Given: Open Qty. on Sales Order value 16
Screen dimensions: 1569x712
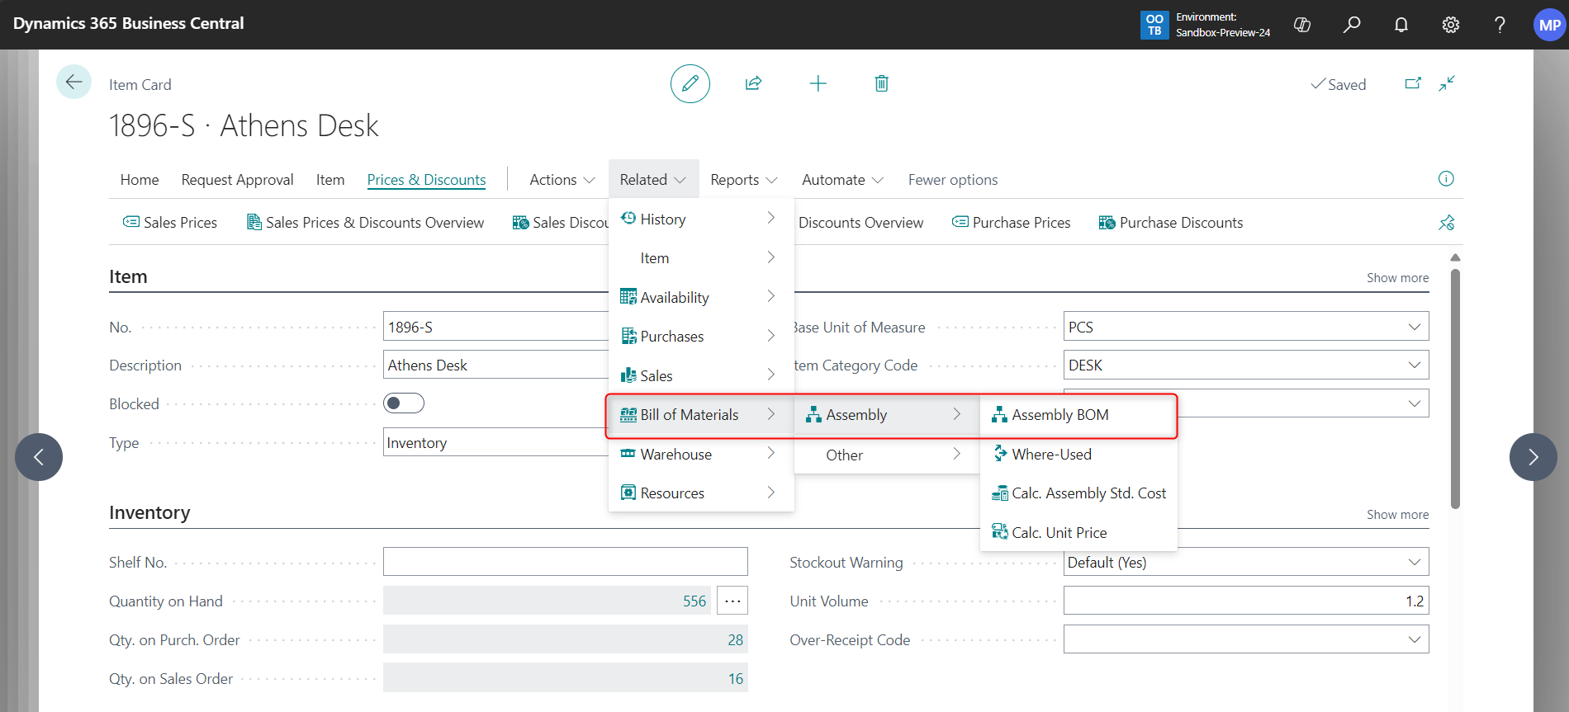Looking at the screenshot, I should tap(735, 678).
